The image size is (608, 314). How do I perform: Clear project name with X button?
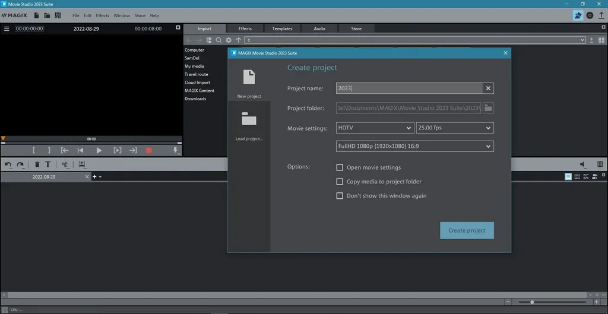click(x=488, y=88)
